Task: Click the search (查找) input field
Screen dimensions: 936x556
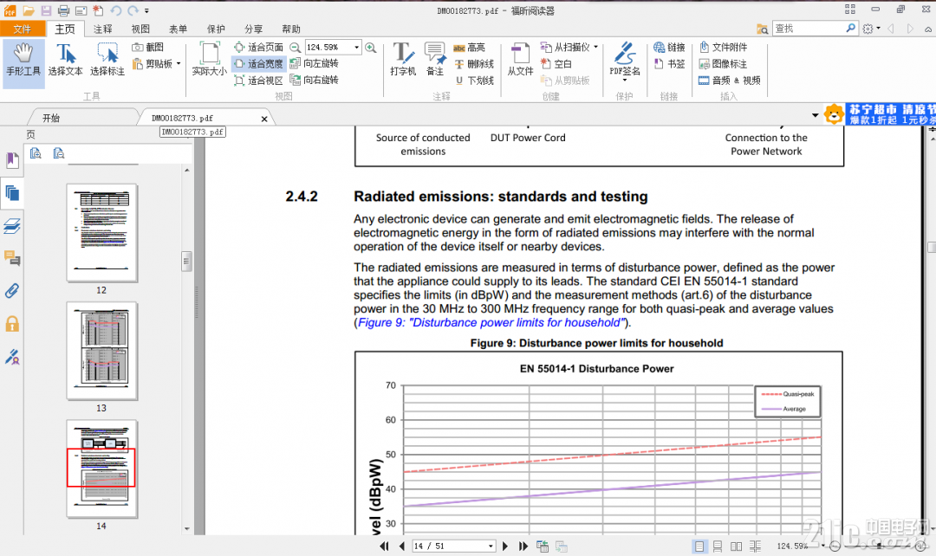Action: pyautogui.click(x=809, y=28)
